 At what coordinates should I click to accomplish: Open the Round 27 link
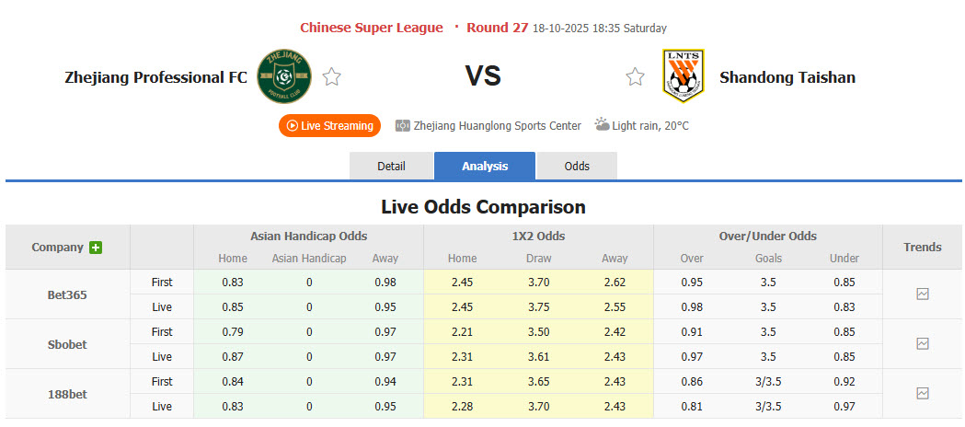pyautogui.click(x=497, y=28)
